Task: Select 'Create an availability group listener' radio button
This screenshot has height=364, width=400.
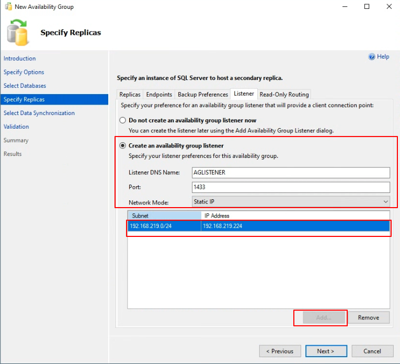Action: click(x=123, y=145)
